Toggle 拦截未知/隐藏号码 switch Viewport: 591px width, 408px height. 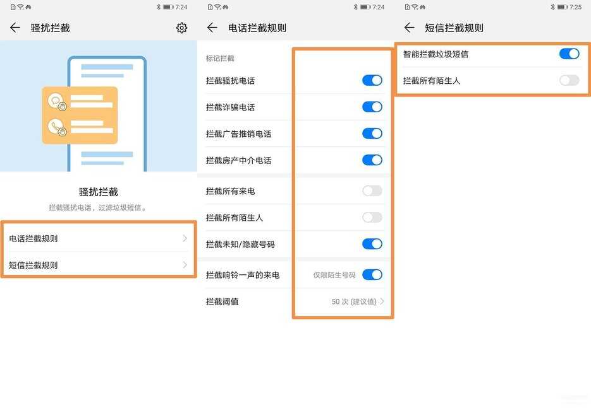click(x=372, y=244)
